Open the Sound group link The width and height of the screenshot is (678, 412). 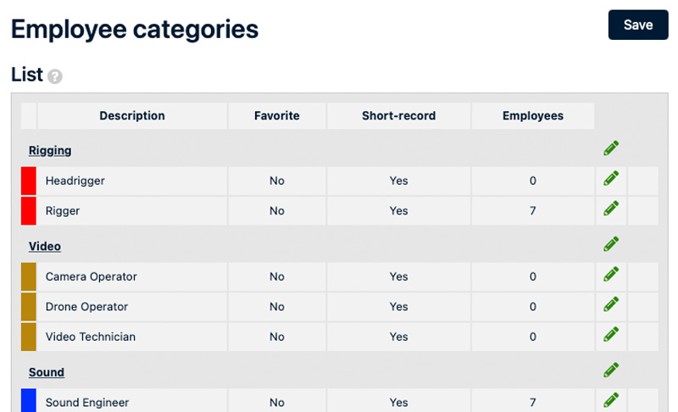tap(47, 372)
